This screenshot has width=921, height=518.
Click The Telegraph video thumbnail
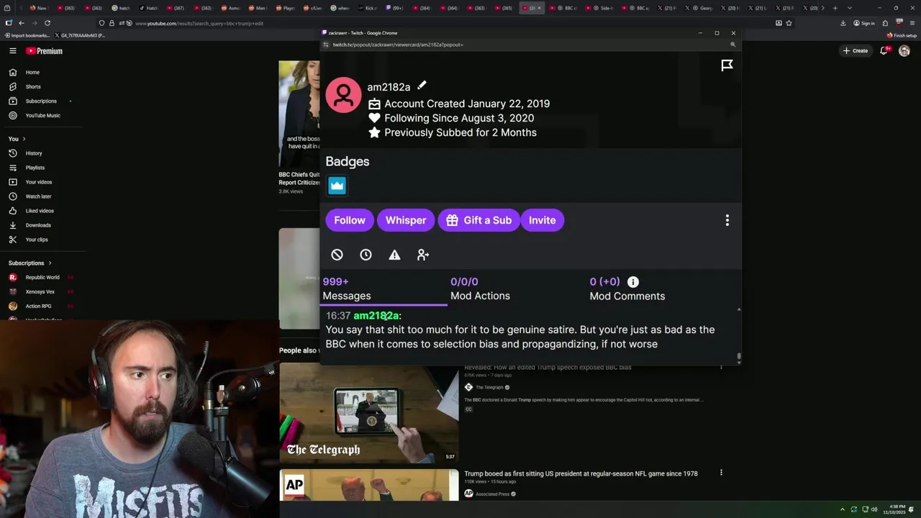click(x=368, y=412)
